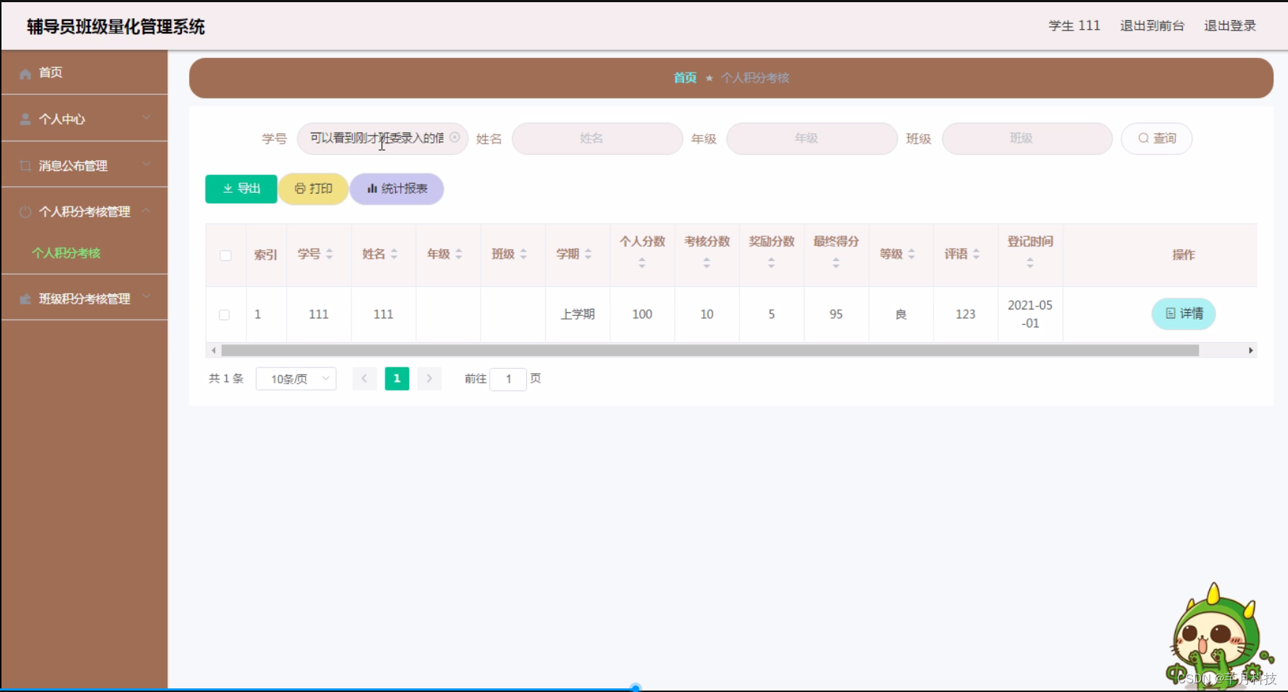Screen dimensions: 1288x692
Task: Open the 10条/页 page size dropdown
Action: 295,378
